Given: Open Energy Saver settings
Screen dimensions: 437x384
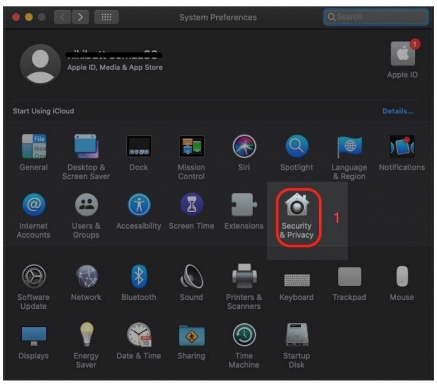Looking at the screenshot, I should pos(86,335).
